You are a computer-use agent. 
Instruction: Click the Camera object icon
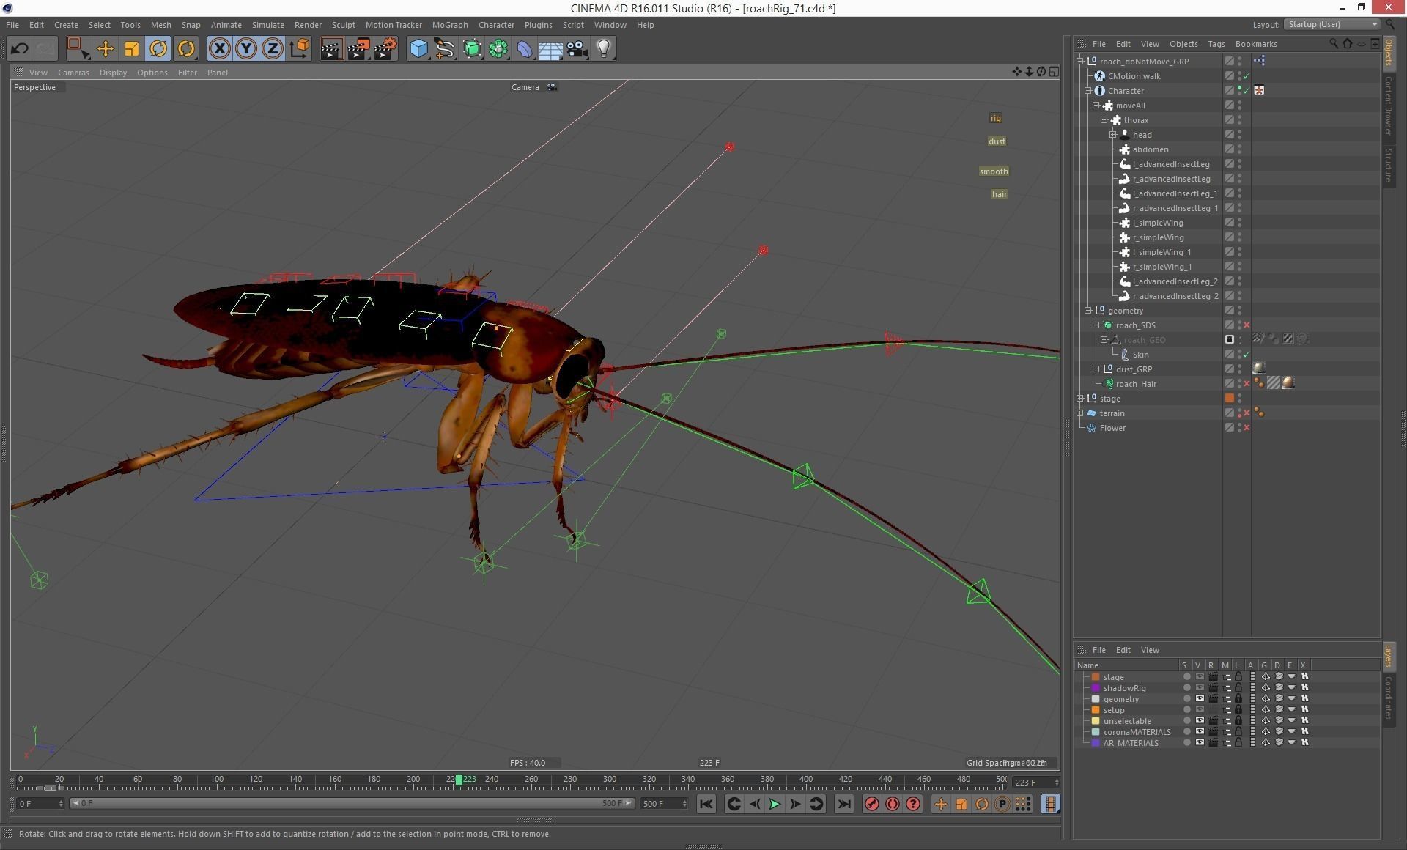pos(577,49)
